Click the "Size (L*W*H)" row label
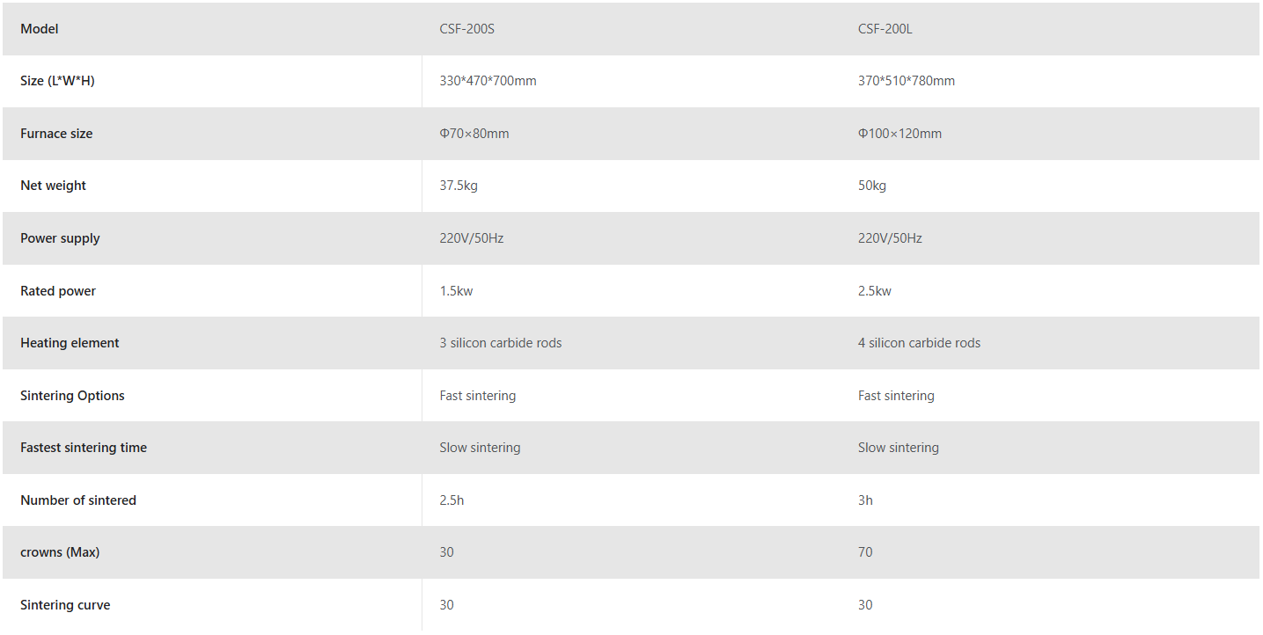 coord(57,81)
